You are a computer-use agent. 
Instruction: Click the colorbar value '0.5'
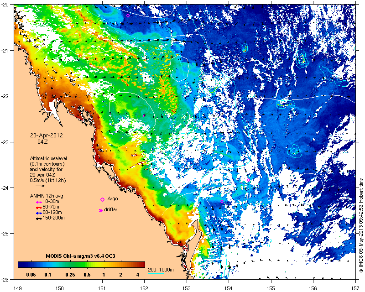87,275
